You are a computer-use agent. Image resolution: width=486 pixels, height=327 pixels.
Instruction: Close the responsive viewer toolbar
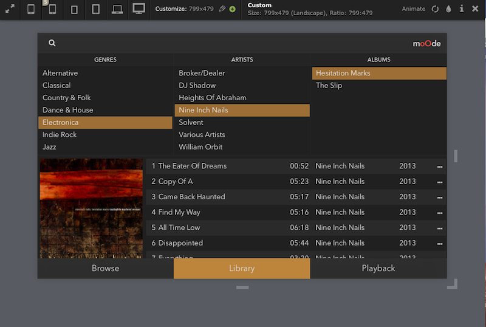[475, 9]
